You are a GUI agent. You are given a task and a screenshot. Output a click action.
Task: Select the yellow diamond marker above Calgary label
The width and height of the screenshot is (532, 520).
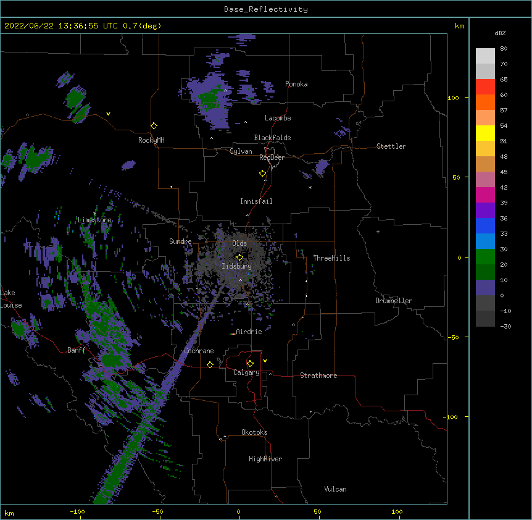(x=250, y=364)
